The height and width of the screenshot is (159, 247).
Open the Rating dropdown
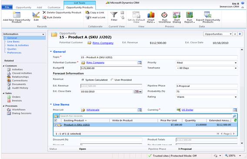point(236,97)
